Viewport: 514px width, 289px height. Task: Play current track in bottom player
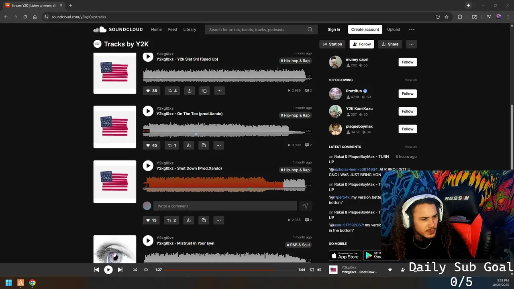click(108, 270)
